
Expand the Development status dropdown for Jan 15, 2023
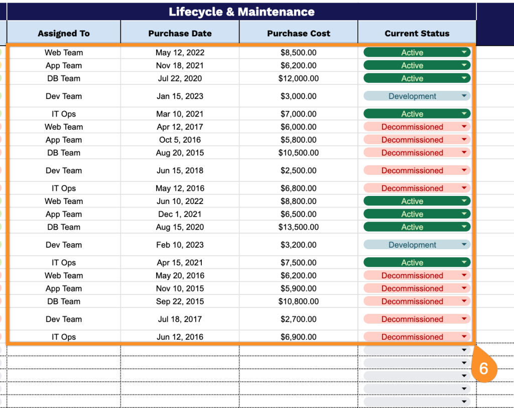pyautogui.click(x=464, y=96)
